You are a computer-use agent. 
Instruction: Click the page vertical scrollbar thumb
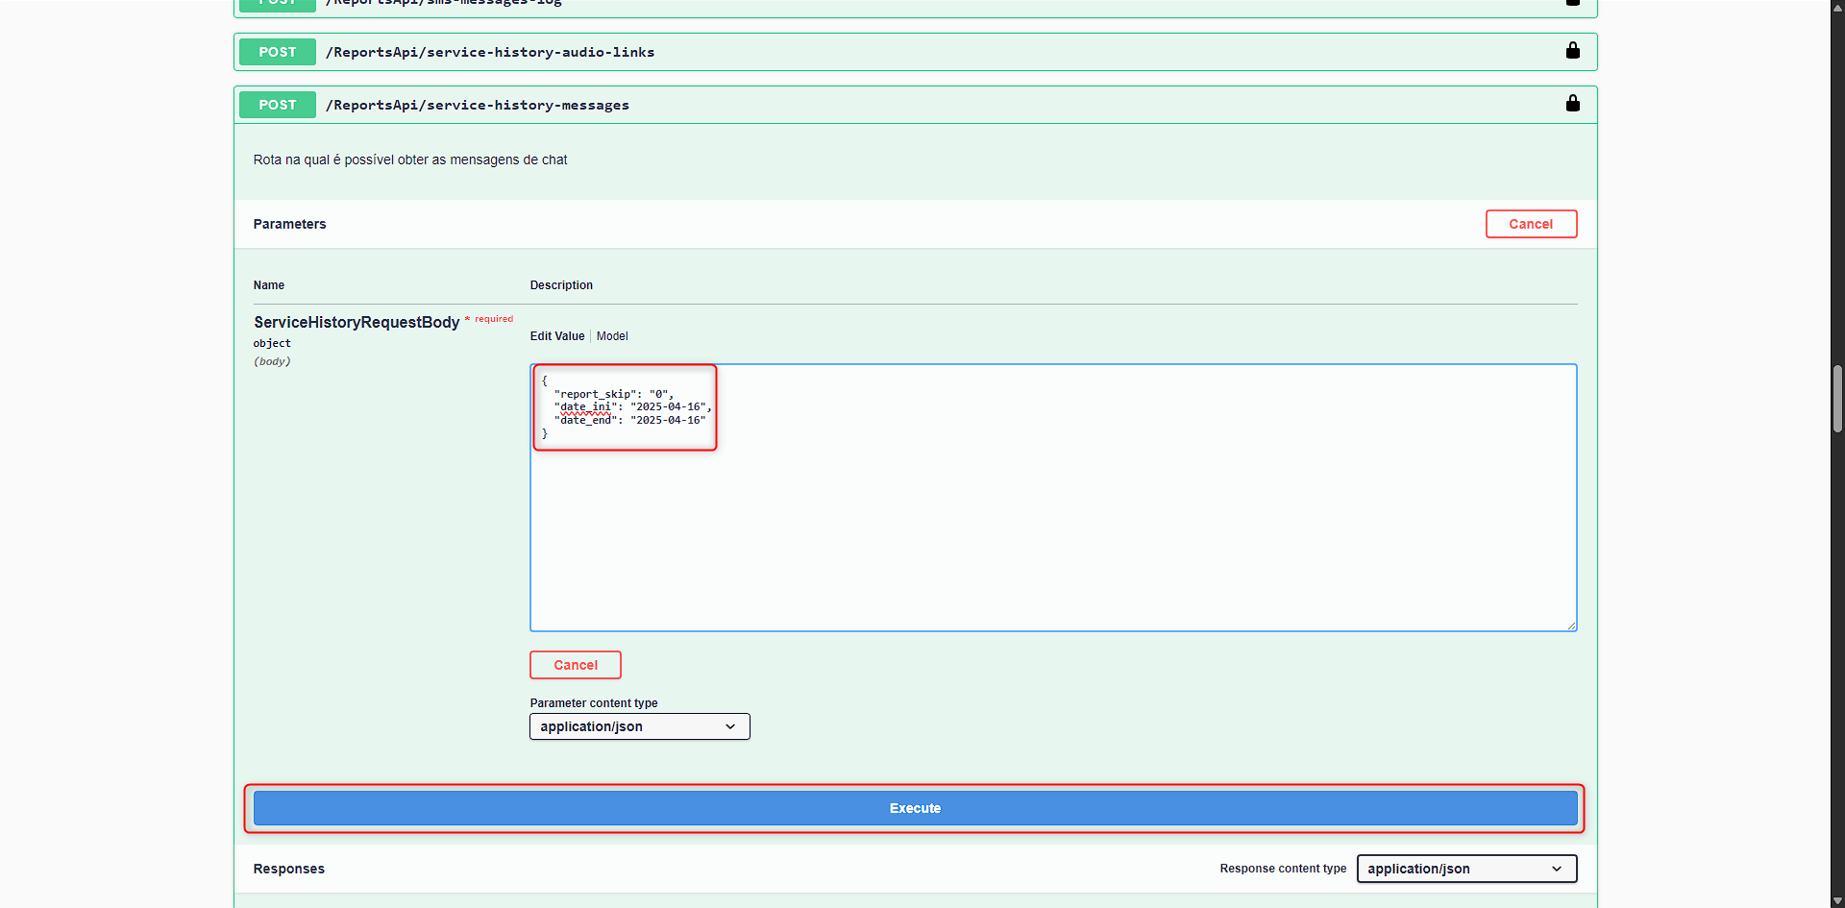click(x=1837, y=399)
